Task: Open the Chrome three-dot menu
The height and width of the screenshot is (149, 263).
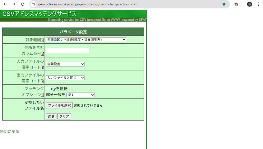Action: (258, 4)
